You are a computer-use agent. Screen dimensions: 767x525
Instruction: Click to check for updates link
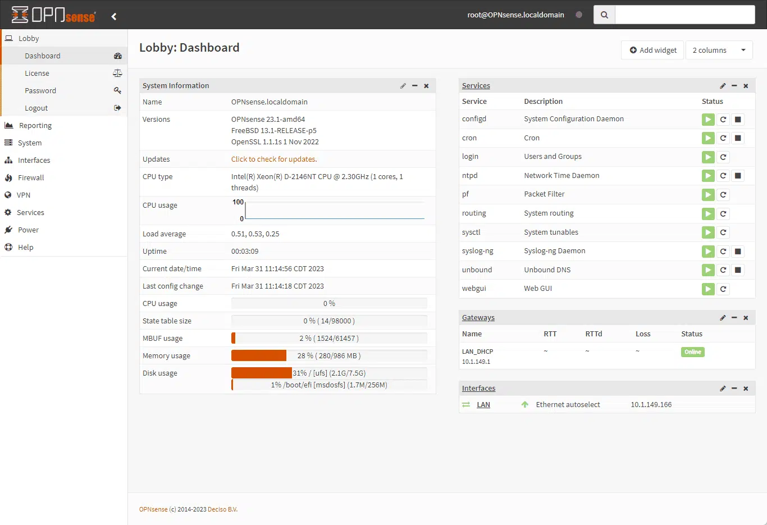[x=274, y=159]
